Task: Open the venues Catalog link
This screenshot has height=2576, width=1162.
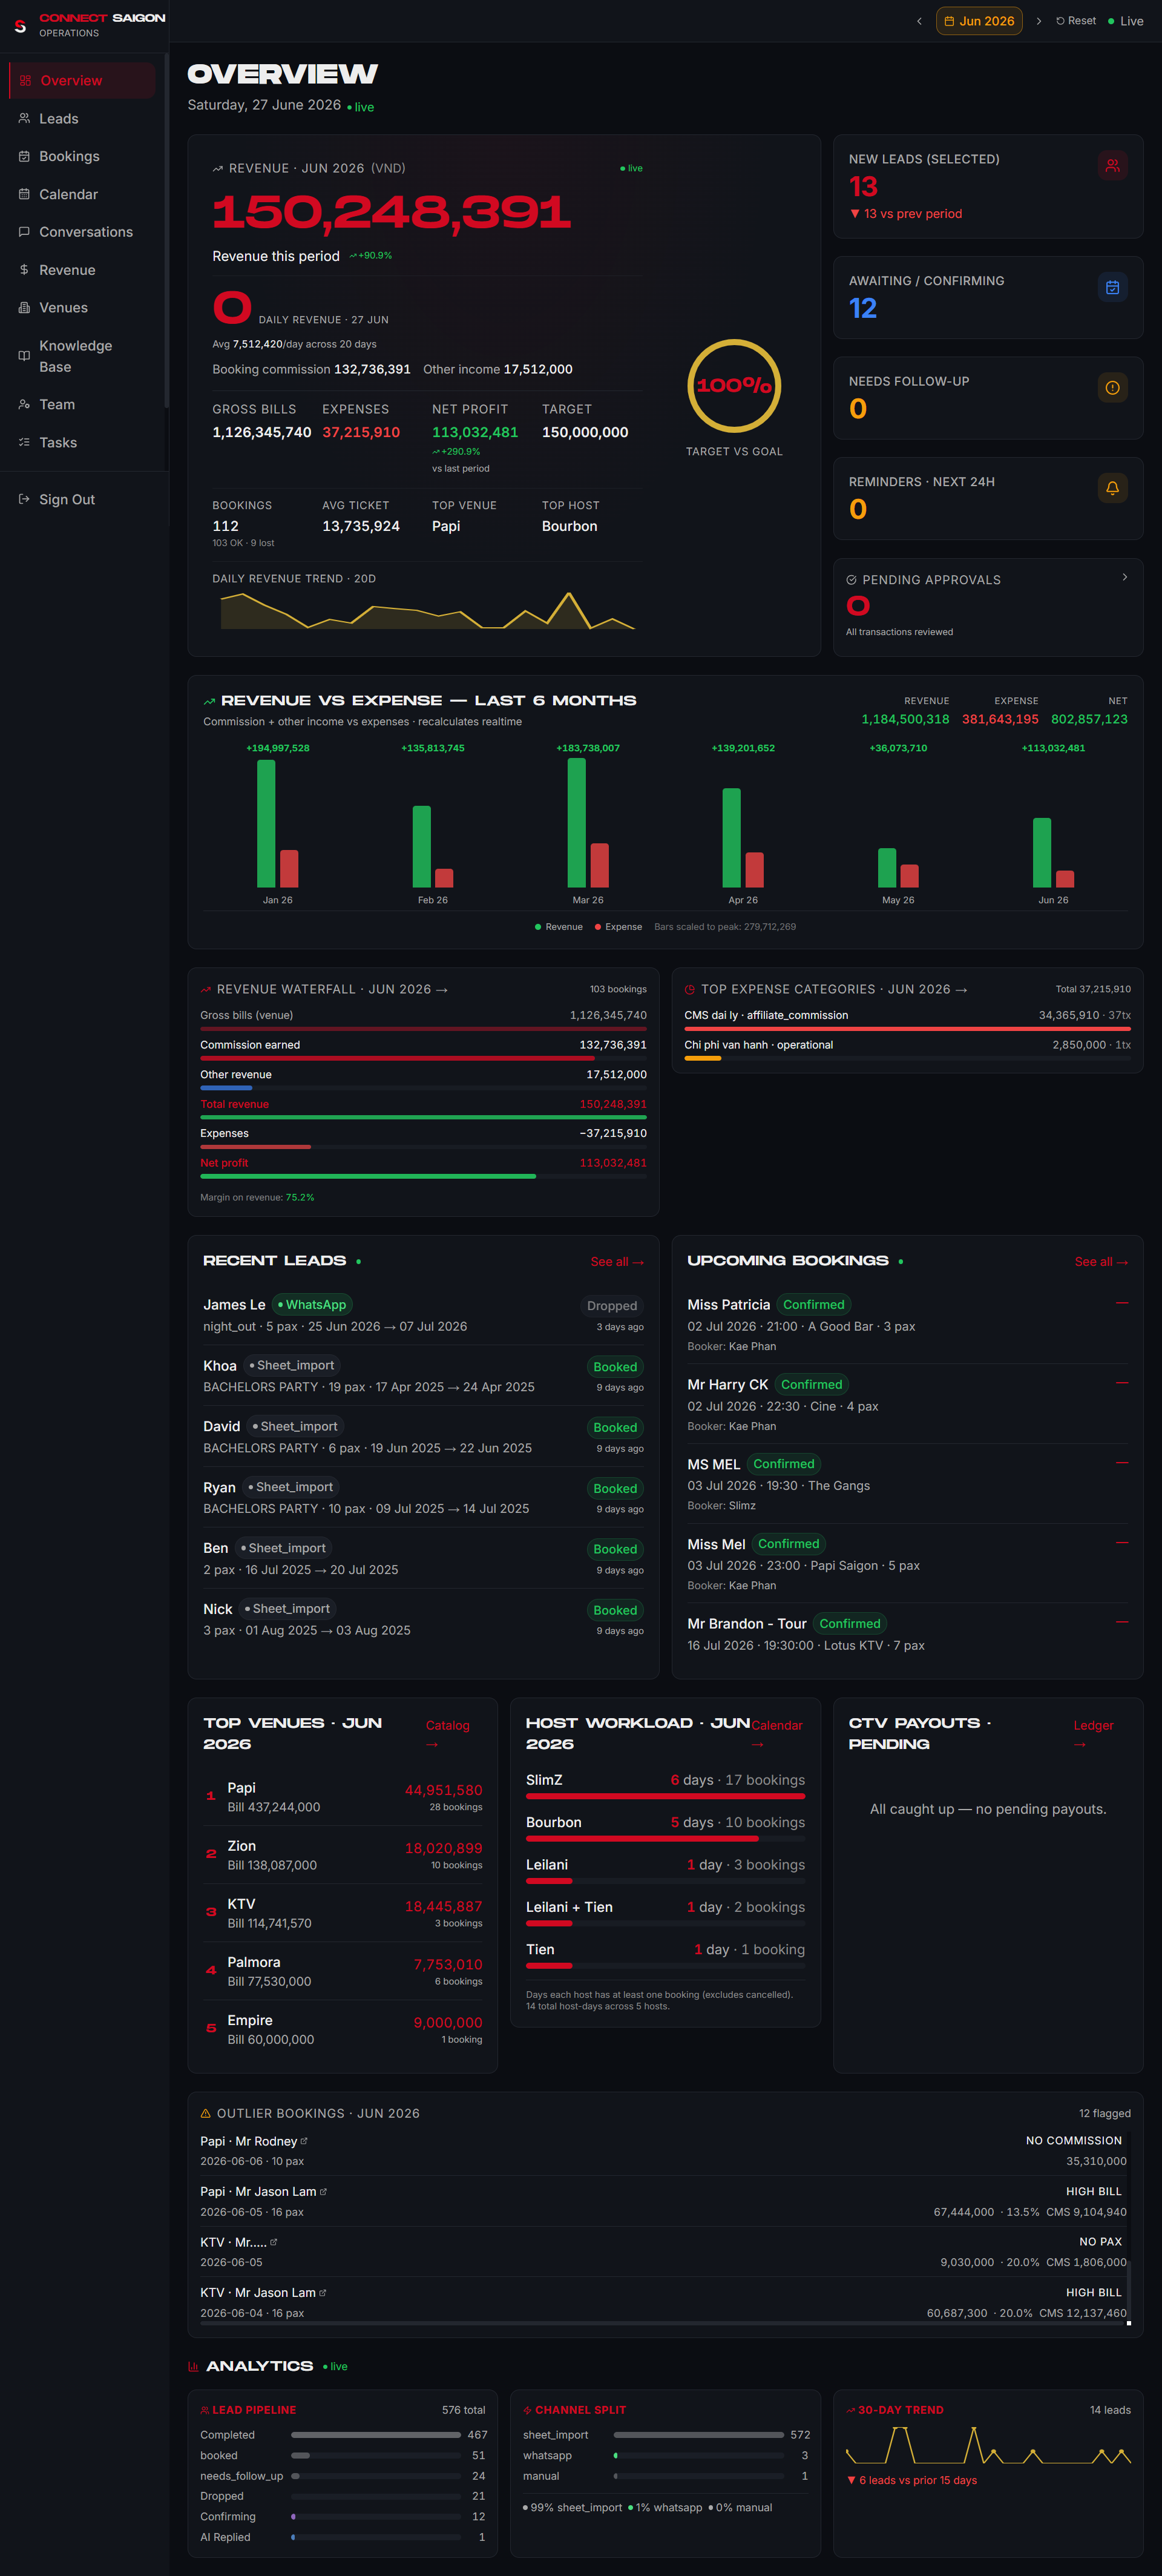Action: (447, 1735)
